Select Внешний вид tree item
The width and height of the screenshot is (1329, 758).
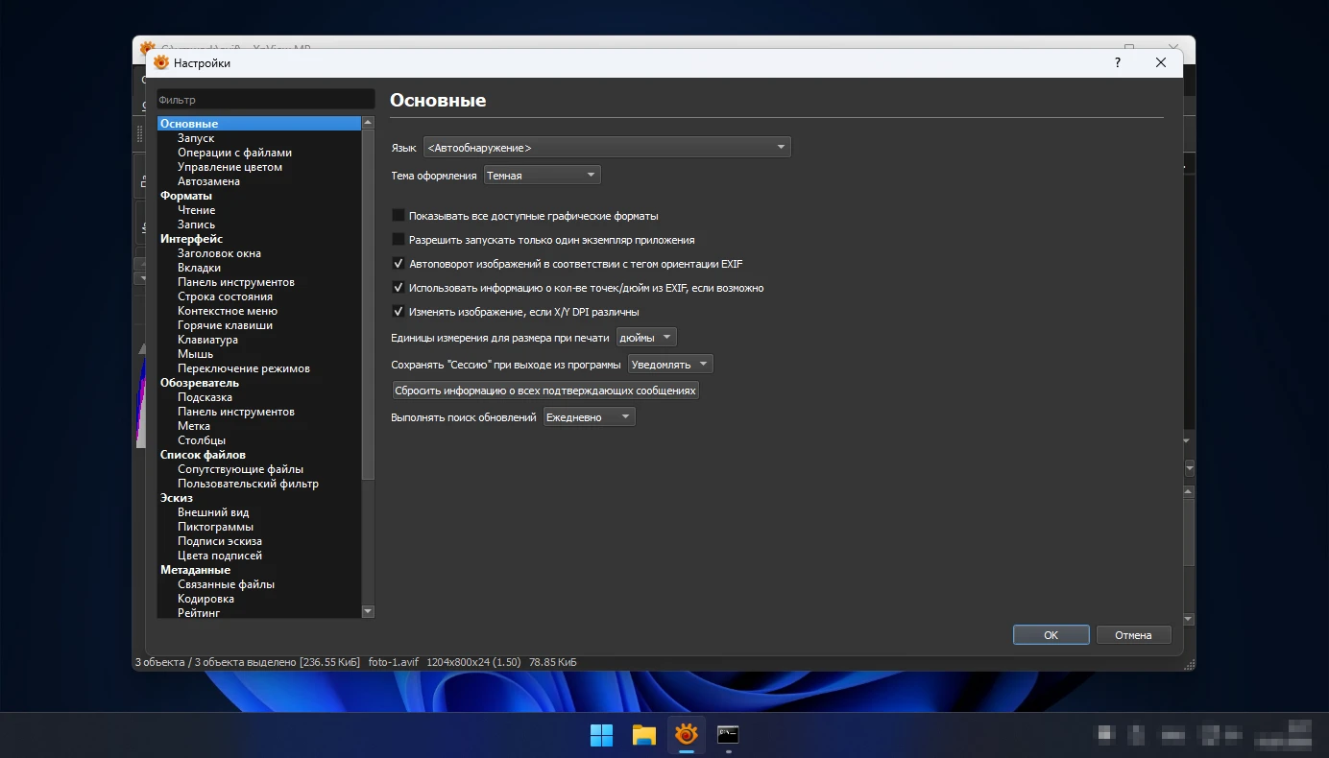point(213,512)
